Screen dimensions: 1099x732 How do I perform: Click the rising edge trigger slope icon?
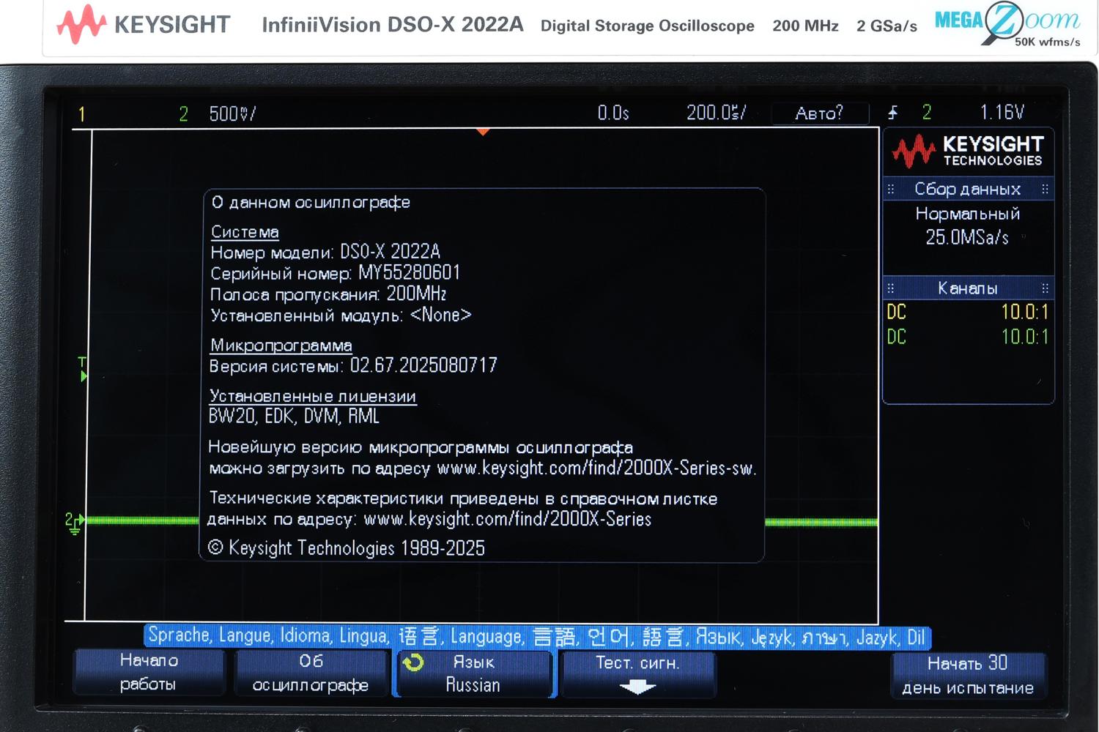892,112
